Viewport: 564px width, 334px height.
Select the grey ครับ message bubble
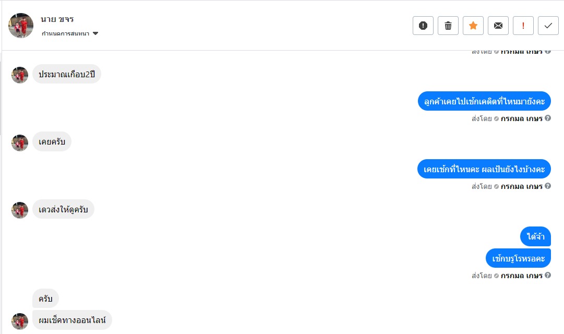tap(45, 299)
